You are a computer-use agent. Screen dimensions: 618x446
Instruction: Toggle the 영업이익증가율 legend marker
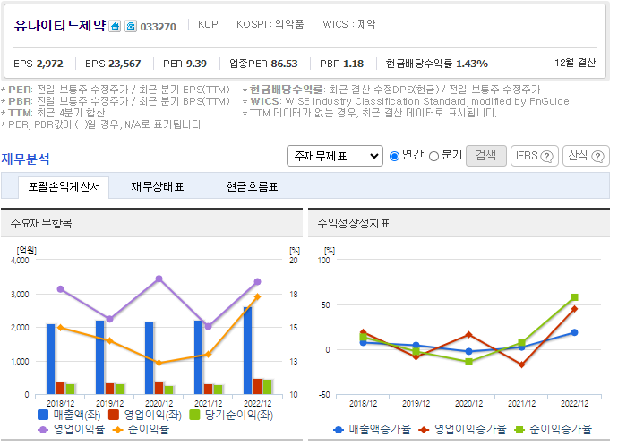[424, 430]
